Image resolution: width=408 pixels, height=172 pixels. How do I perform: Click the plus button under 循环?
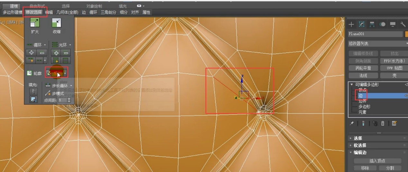32,53
